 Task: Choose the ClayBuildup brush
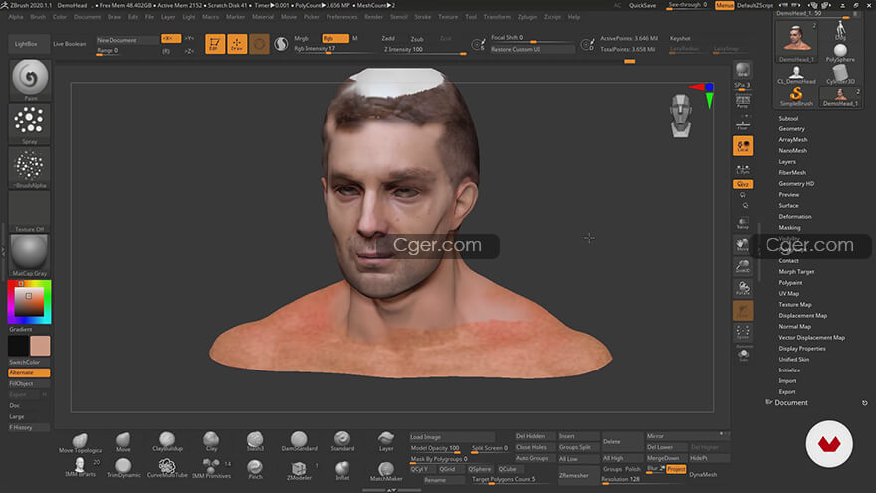pos(167,441)
